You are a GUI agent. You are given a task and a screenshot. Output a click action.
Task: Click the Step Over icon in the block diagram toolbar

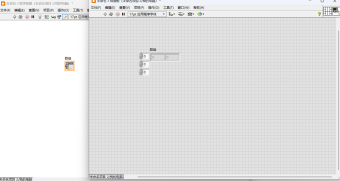59,17
